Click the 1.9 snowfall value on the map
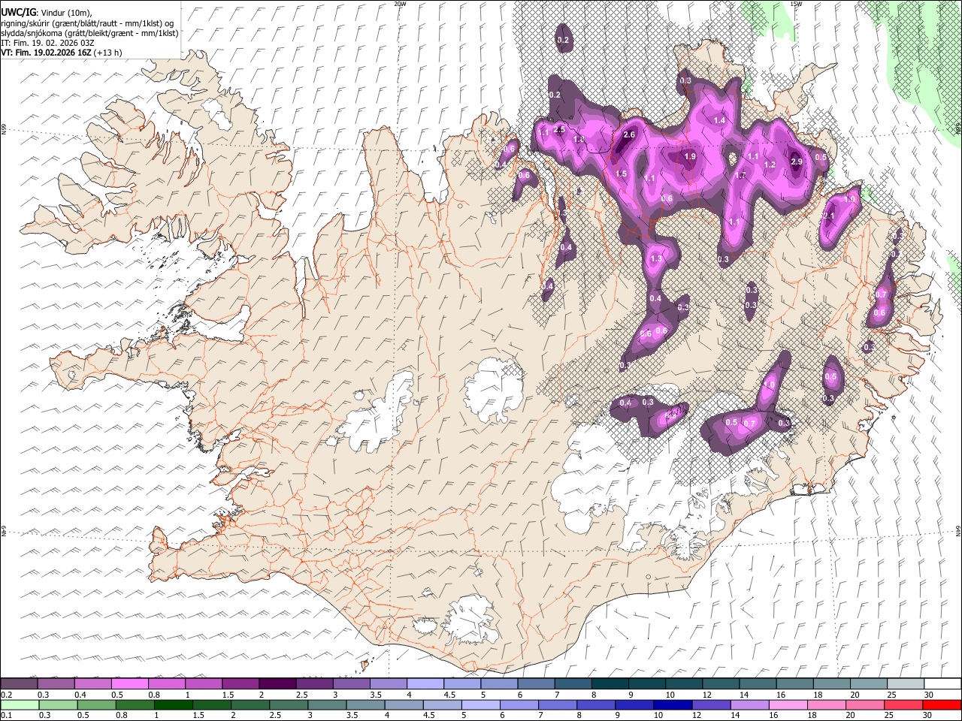Image resolution: width=962 pixels, height=721 pixels. pyautogui.click(x=690, y=156)
